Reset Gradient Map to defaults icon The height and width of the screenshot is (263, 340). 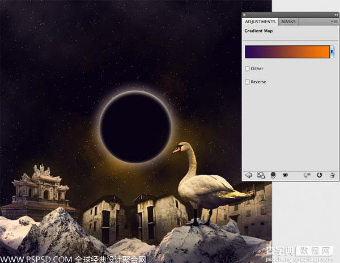320,175
